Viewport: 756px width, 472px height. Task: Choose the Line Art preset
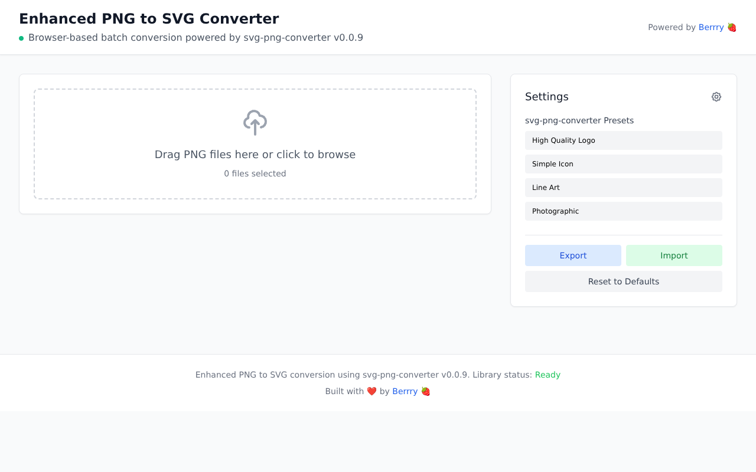pyautogui.click(x=623, y=188)
